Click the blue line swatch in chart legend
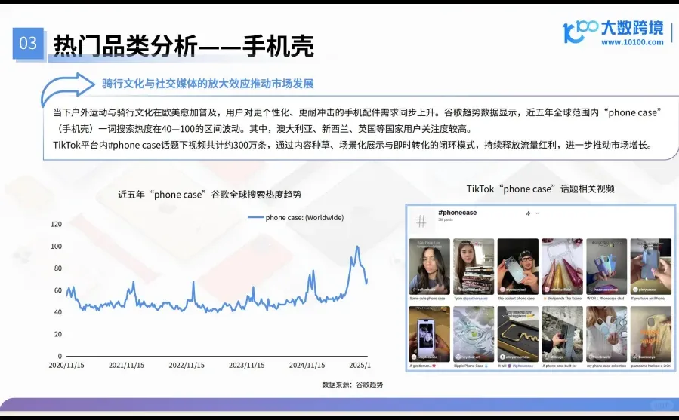The image size is (679, 420). point(255,218)
